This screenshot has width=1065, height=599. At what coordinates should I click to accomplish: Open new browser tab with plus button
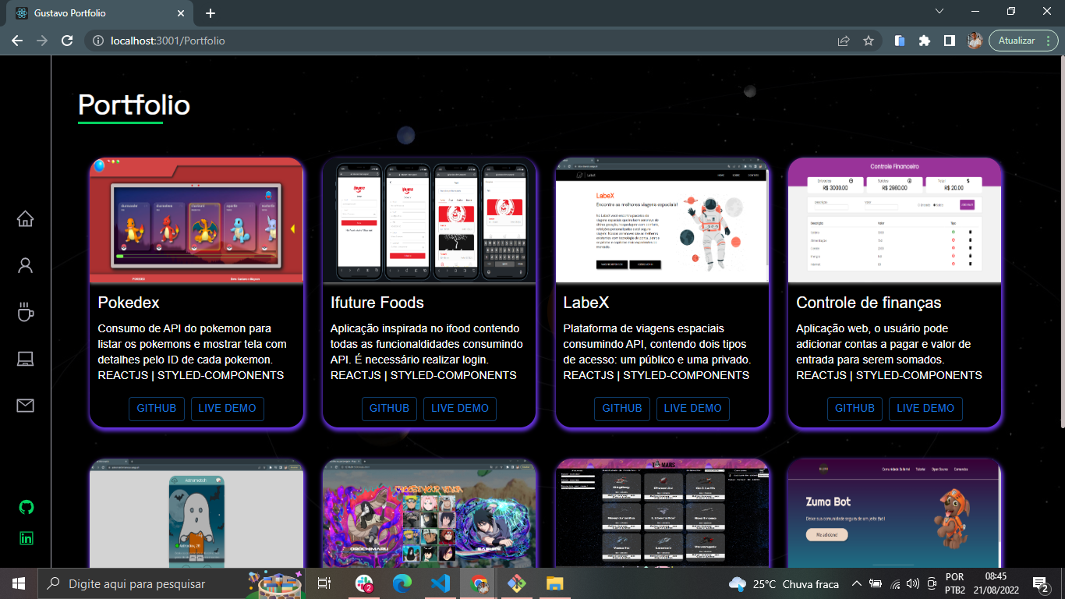pyautogui.click(x=211, y=13)
